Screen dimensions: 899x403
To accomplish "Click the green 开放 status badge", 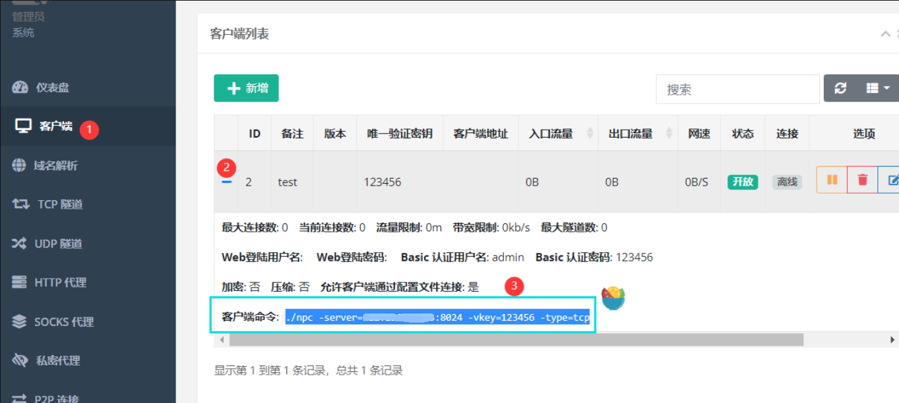I will point(743,182).
